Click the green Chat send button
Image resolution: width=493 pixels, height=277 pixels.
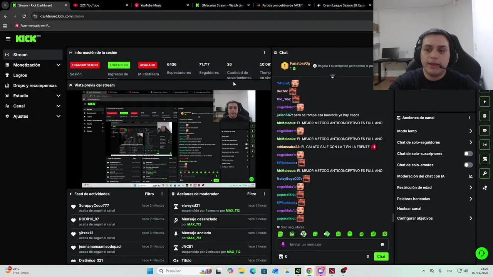coord(381,257)
